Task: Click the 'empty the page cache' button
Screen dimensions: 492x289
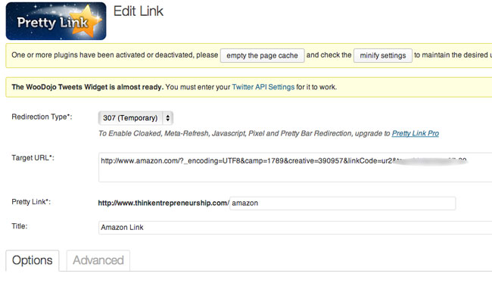Action: (262, 55)
